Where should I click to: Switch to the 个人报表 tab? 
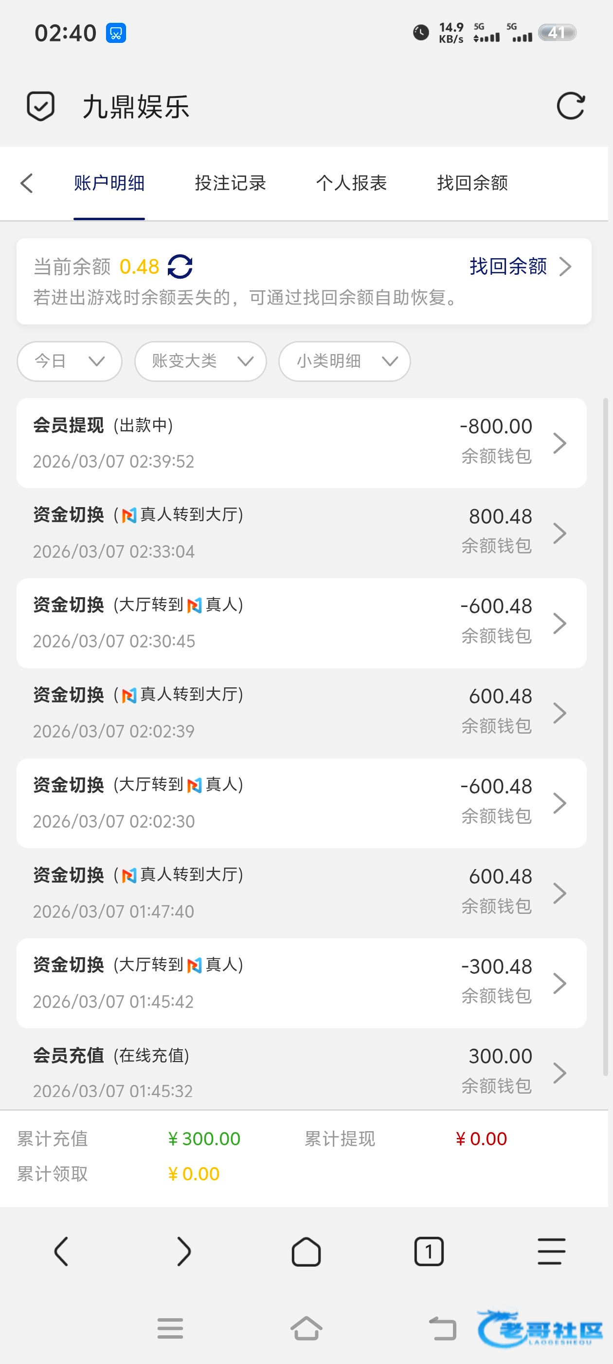(351, 183)
